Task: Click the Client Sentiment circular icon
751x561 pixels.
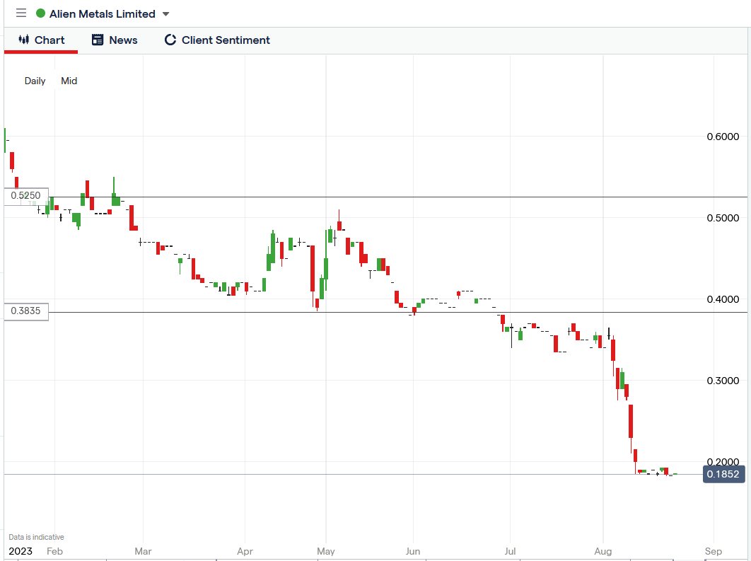Action: coord(170,40)
